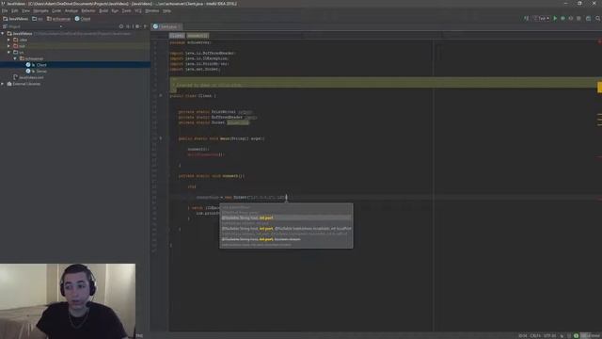Click Client breadcrumb in navigation bar
This screenshot has width=602, height=339.
83,19
